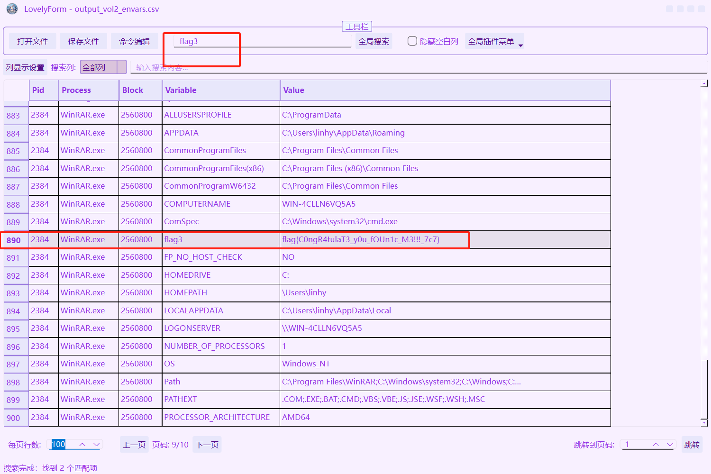
Task: Select row header 895
Action: click(x=16, y=328)
